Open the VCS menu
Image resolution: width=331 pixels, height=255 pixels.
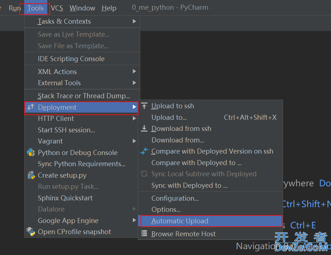point(57,8)
